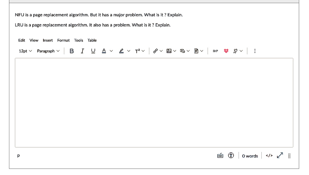The image size is (309, 175).
Task: Switch to the HTML code editor view
Action: tap(269, 156)
